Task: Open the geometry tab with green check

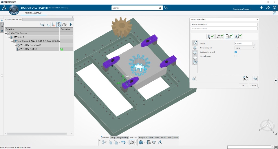Action: 220,36
